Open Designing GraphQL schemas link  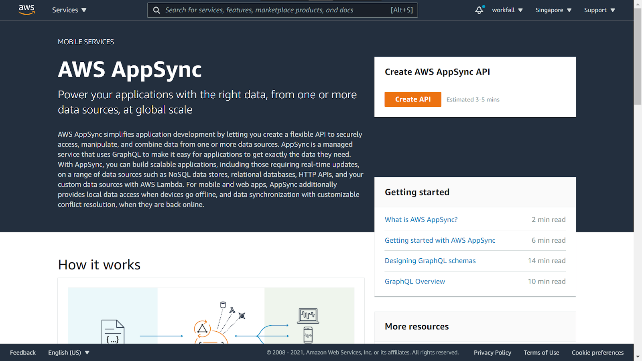[x=430, y=261]
